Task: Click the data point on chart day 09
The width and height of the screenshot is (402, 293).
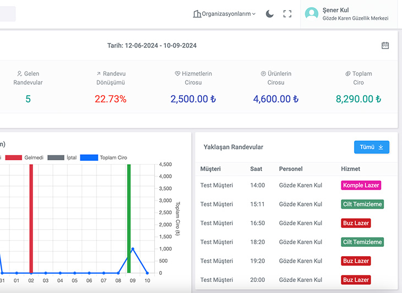Action: click(x=132, y=249)
